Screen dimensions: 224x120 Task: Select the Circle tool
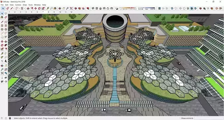click(x=2, y=29)
